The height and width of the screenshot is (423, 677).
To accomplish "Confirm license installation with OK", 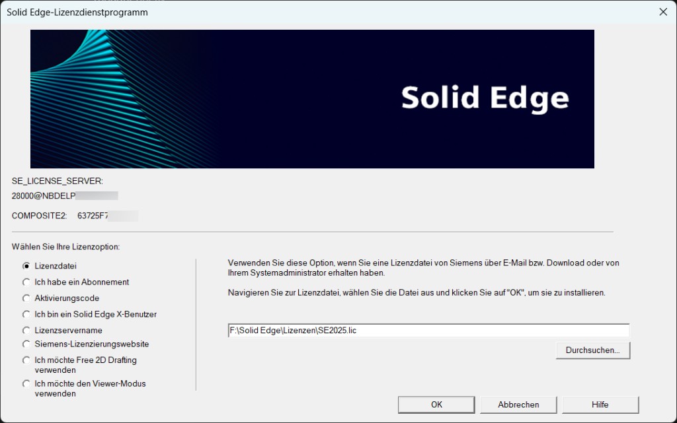I will [x=436, y=405].
